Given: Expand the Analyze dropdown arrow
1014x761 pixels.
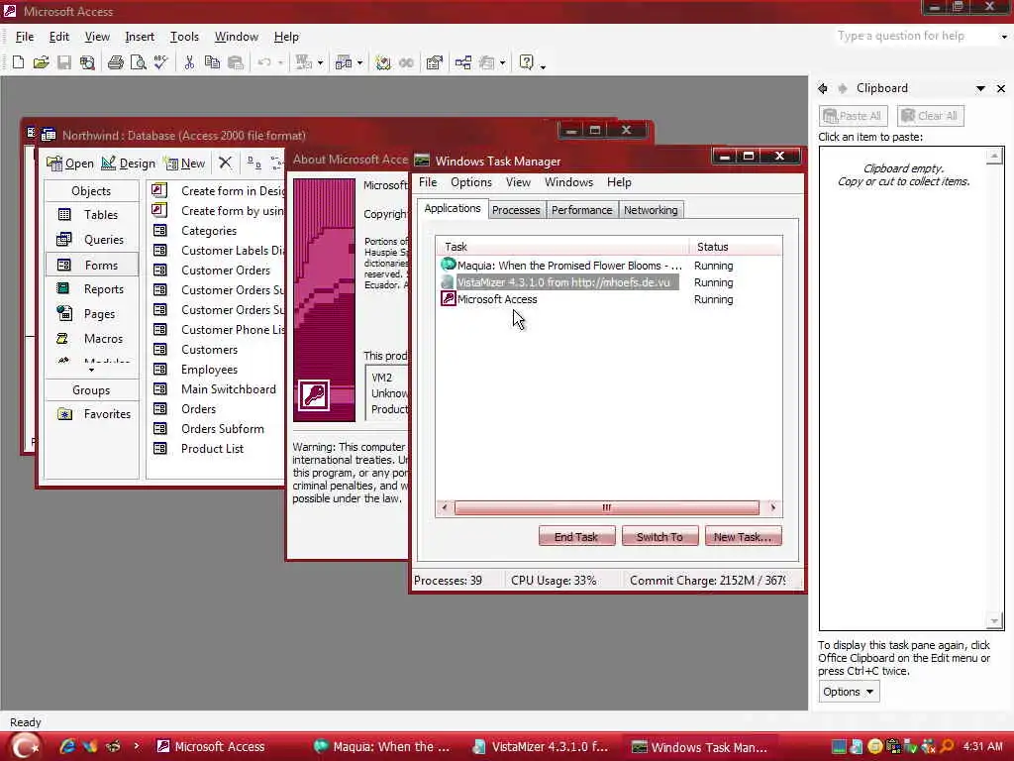Looking at the screenshot, I should coord(359,62).
